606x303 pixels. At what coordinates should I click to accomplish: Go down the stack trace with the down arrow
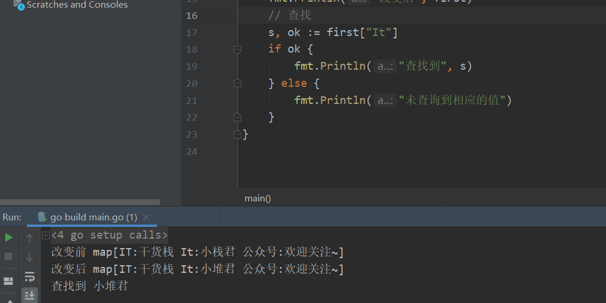coord(30,257)
